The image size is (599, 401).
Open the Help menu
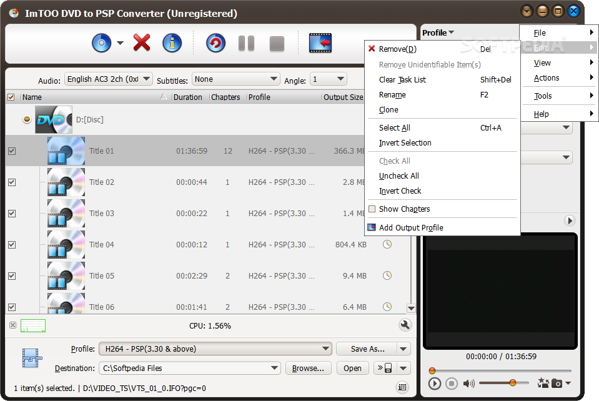click(560, 114)
